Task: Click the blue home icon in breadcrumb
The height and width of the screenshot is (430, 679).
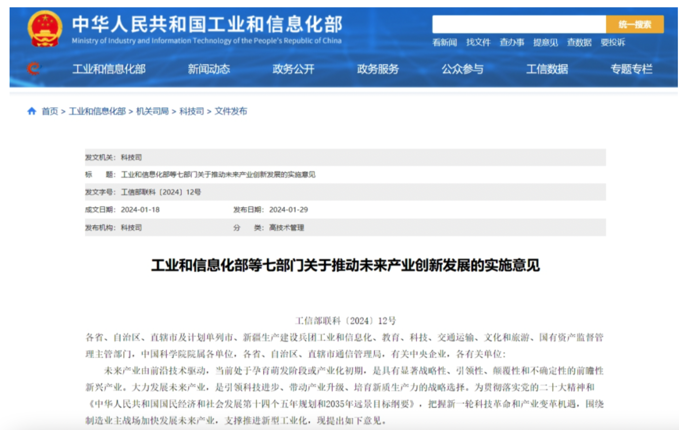Action: (x=32, y=111)
